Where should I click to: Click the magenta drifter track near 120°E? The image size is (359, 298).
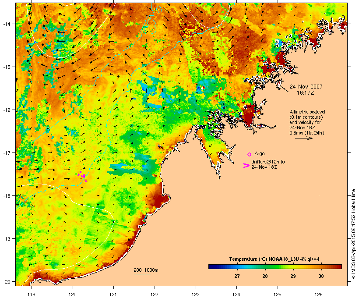82,176
